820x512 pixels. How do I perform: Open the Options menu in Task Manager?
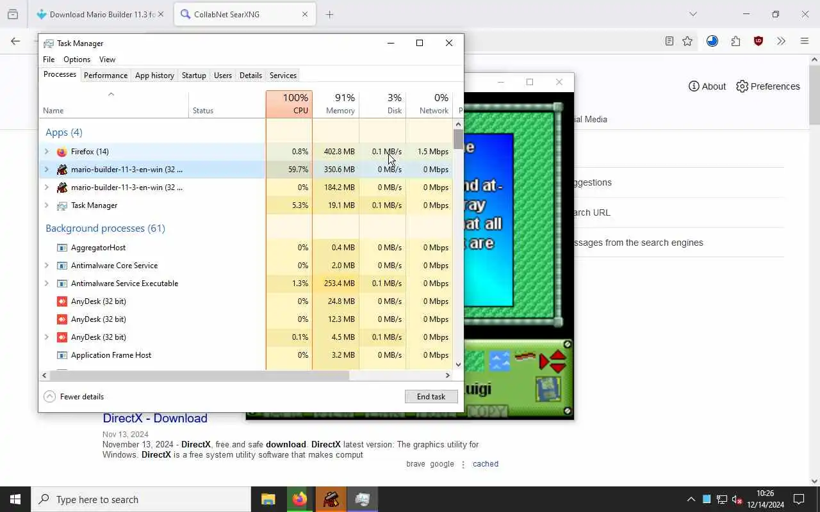pos(77,60)
